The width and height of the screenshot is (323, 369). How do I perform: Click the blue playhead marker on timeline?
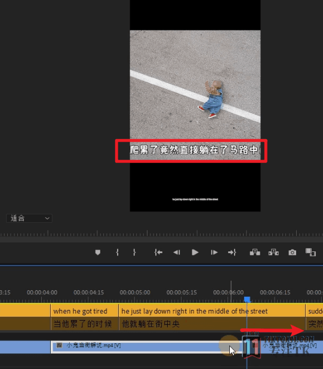coord(247,300)
